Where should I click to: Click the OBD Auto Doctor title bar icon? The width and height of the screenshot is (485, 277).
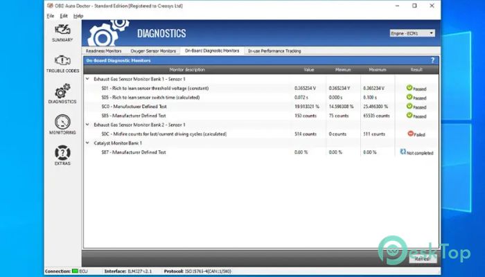pos(49,6)
